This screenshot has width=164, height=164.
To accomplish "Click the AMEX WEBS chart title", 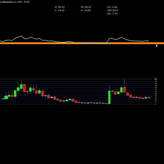I will (x=23, y=2).
